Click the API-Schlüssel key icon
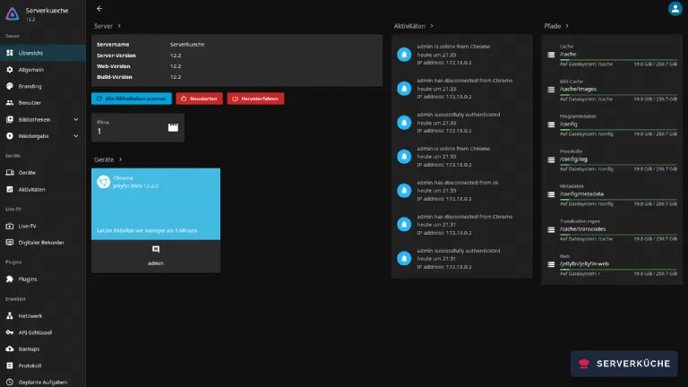Image resolution: width=688 pixels, height=387 pixels. (10, 332)
